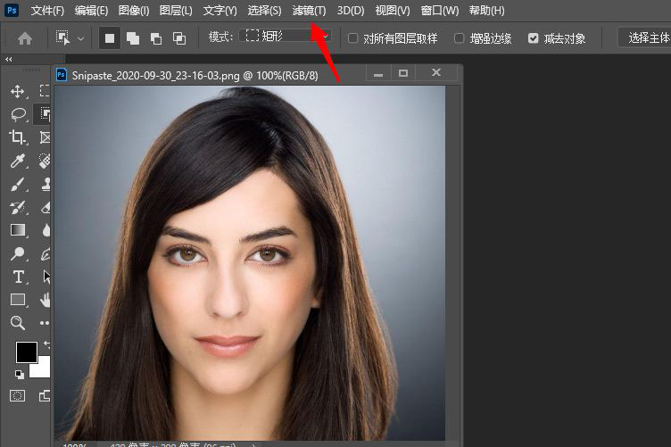Expand the tool preset picker arrow

tap(81, 38)
